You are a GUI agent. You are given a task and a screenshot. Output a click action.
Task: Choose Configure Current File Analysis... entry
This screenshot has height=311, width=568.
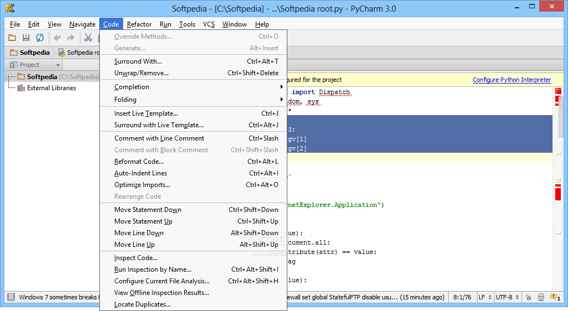point(194,281)
